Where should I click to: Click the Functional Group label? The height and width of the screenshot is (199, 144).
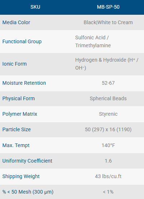(22, 41)
